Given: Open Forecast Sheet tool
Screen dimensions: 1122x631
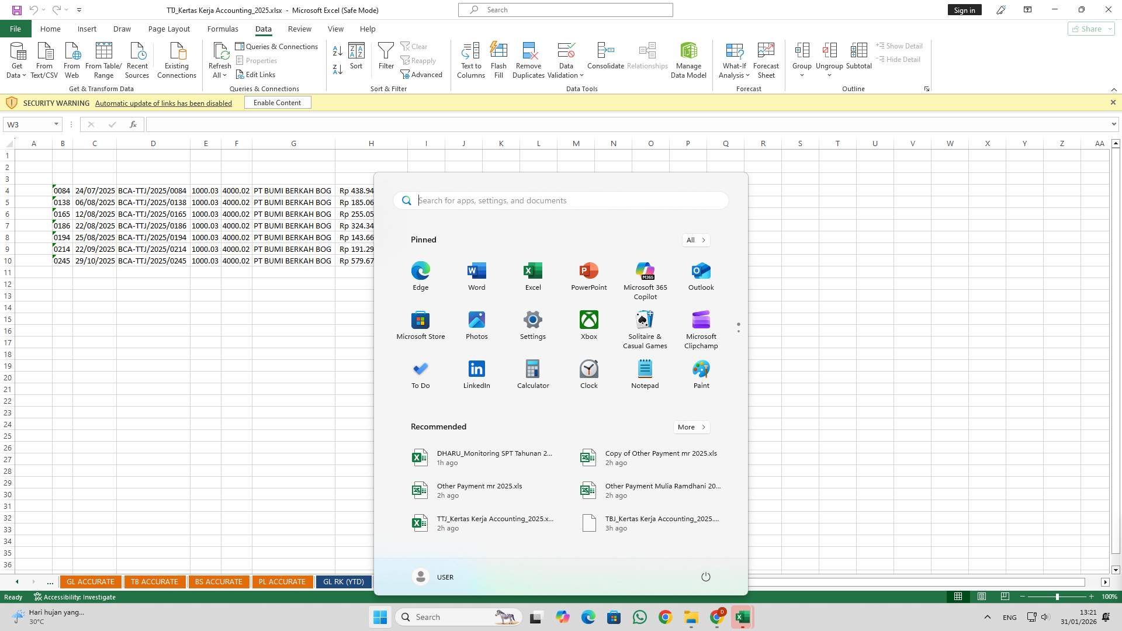Looking at the screenshot, I should click(766, 58).
